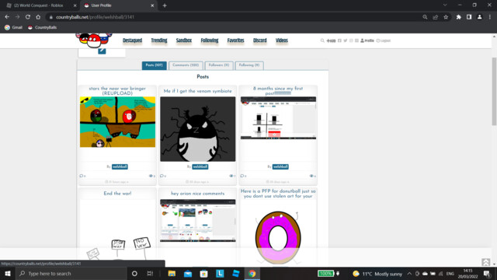Open Chrome extensions puzzle icon

pos(458,17)
